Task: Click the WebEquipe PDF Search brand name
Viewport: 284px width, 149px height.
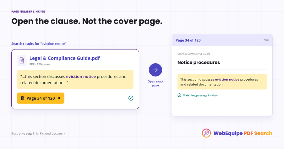Action: [243, 133]
